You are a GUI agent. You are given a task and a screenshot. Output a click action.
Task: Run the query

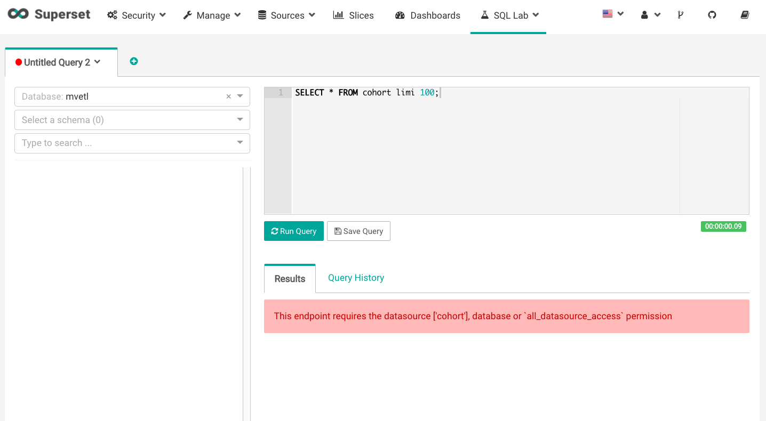294,231
